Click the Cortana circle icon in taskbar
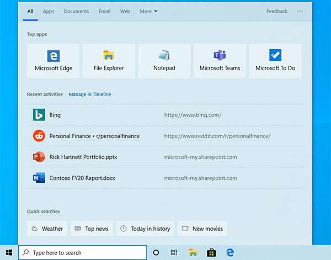The height and width of the screenshot is (260, 331). [x=156, y=252]
